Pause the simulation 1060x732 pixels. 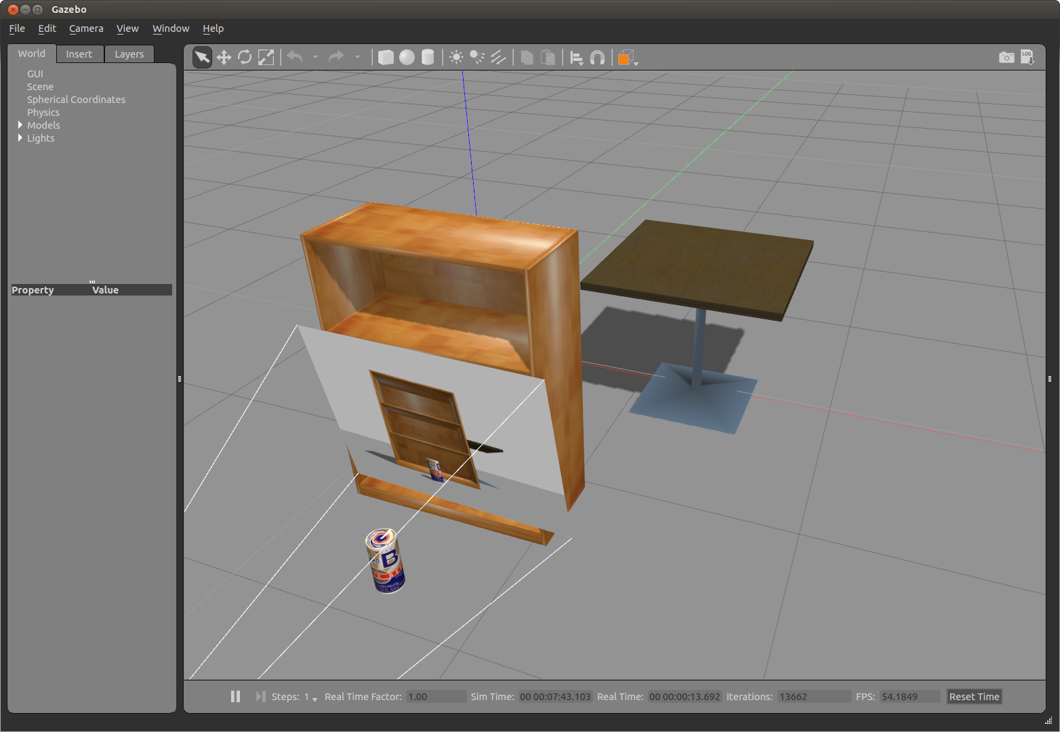[x=235, y=697]
